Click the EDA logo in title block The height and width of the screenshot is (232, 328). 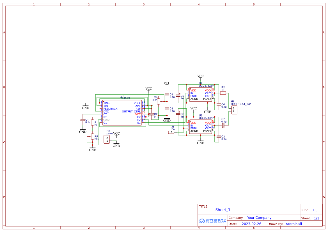click(212, 221)
